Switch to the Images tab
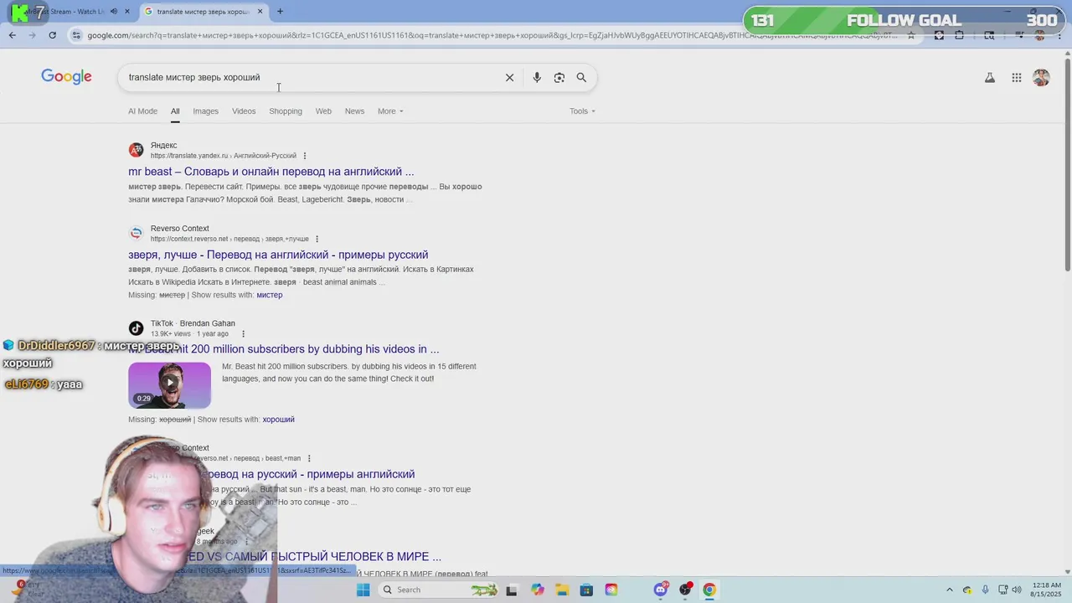1072x603 pixels. (205, 111)
